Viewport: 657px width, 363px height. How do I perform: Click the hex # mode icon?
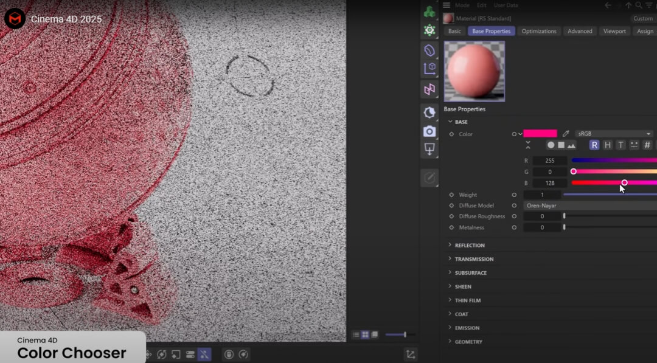click(x=647, y=145)
